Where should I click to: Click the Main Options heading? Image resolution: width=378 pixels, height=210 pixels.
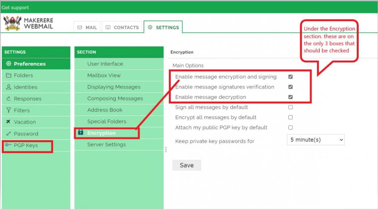click(188, 65)
